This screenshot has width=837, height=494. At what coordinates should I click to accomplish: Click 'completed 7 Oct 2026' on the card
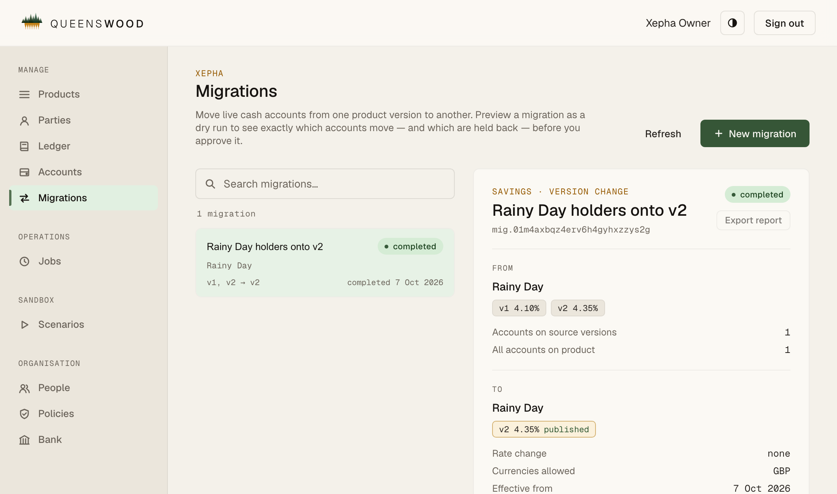pos(395,282)
